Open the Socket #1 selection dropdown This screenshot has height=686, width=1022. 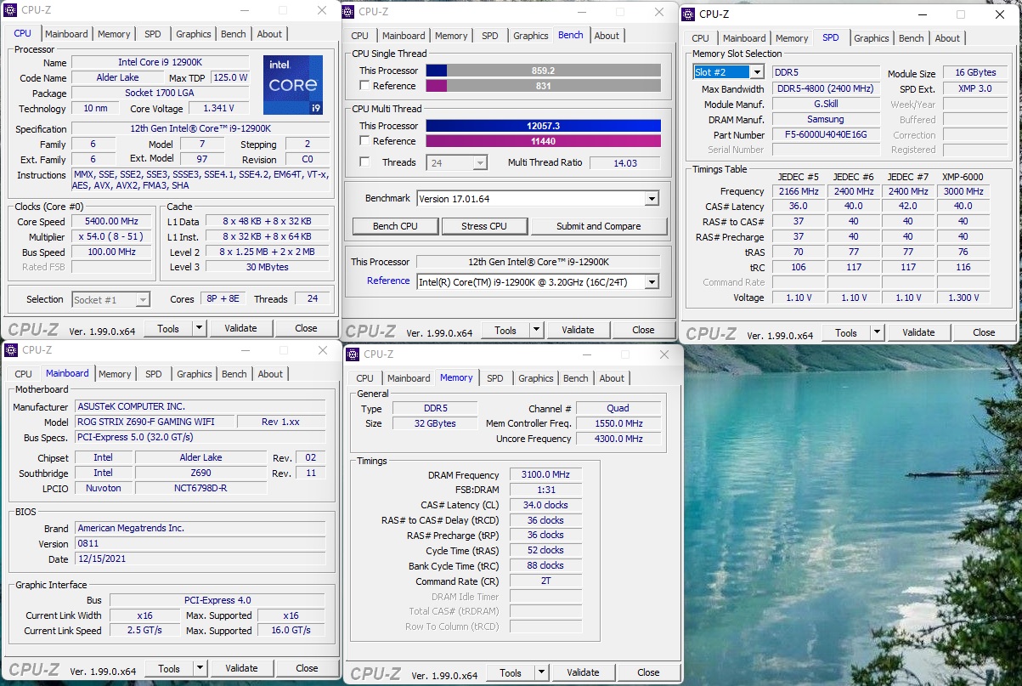pos(143,299)
